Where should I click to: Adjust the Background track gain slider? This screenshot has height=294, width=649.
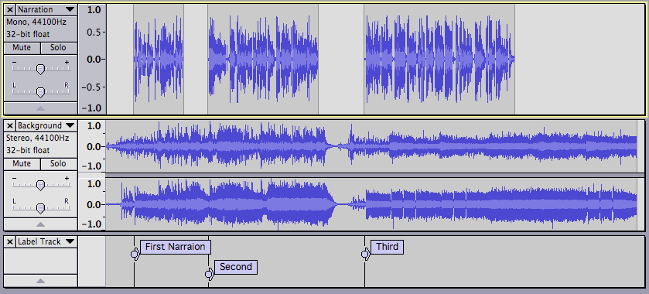click(40, 185)
